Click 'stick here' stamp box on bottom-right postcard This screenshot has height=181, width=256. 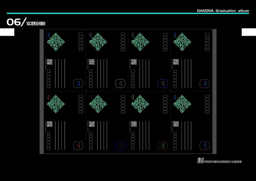pyautogui.click(x=204, y=145)
